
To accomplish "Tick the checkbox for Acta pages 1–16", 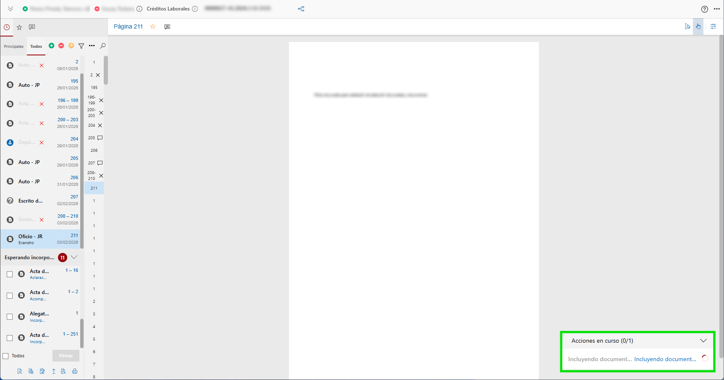I will pos(10,274).
